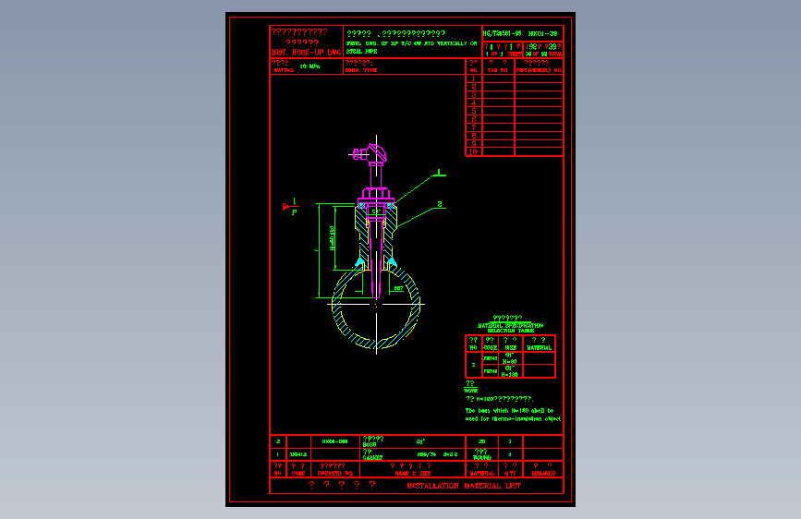Click the '1 OF 1 SHEET' text

(x=504, y=54)
